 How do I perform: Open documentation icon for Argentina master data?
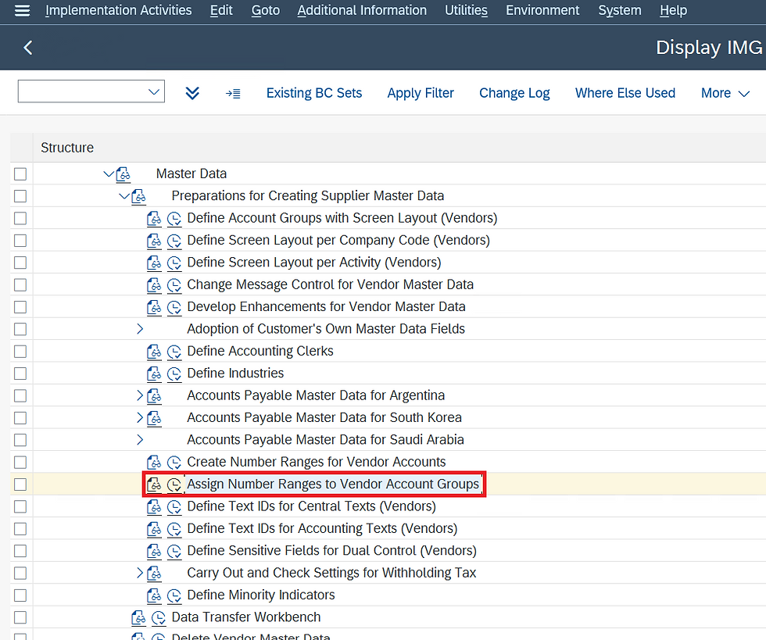(154, 395)
